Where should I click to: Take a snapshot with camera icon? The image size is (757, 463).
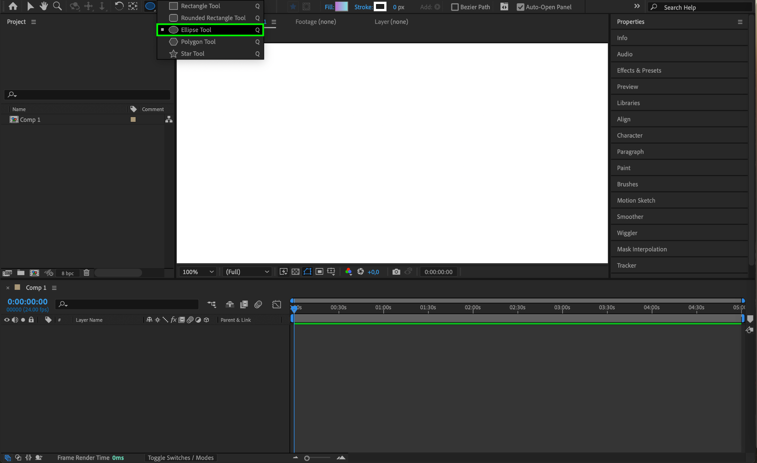click(396, 272)
